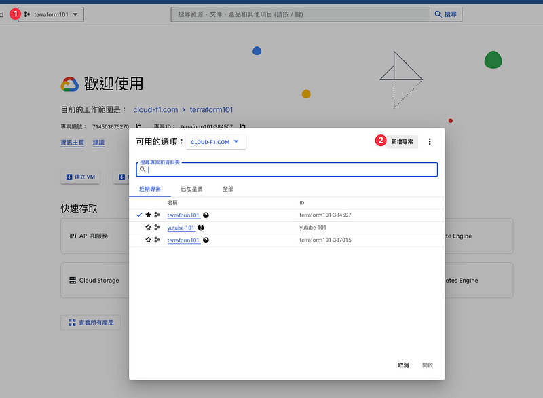Star the terraform101-387015 project

click(x=148, y=240)
